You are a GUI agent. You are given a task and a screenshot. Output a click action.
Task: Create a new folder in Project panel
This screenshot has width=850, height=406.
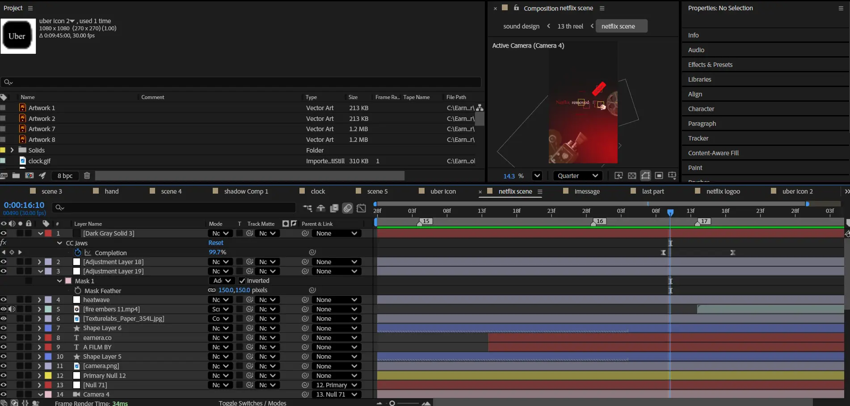[16, 176]
